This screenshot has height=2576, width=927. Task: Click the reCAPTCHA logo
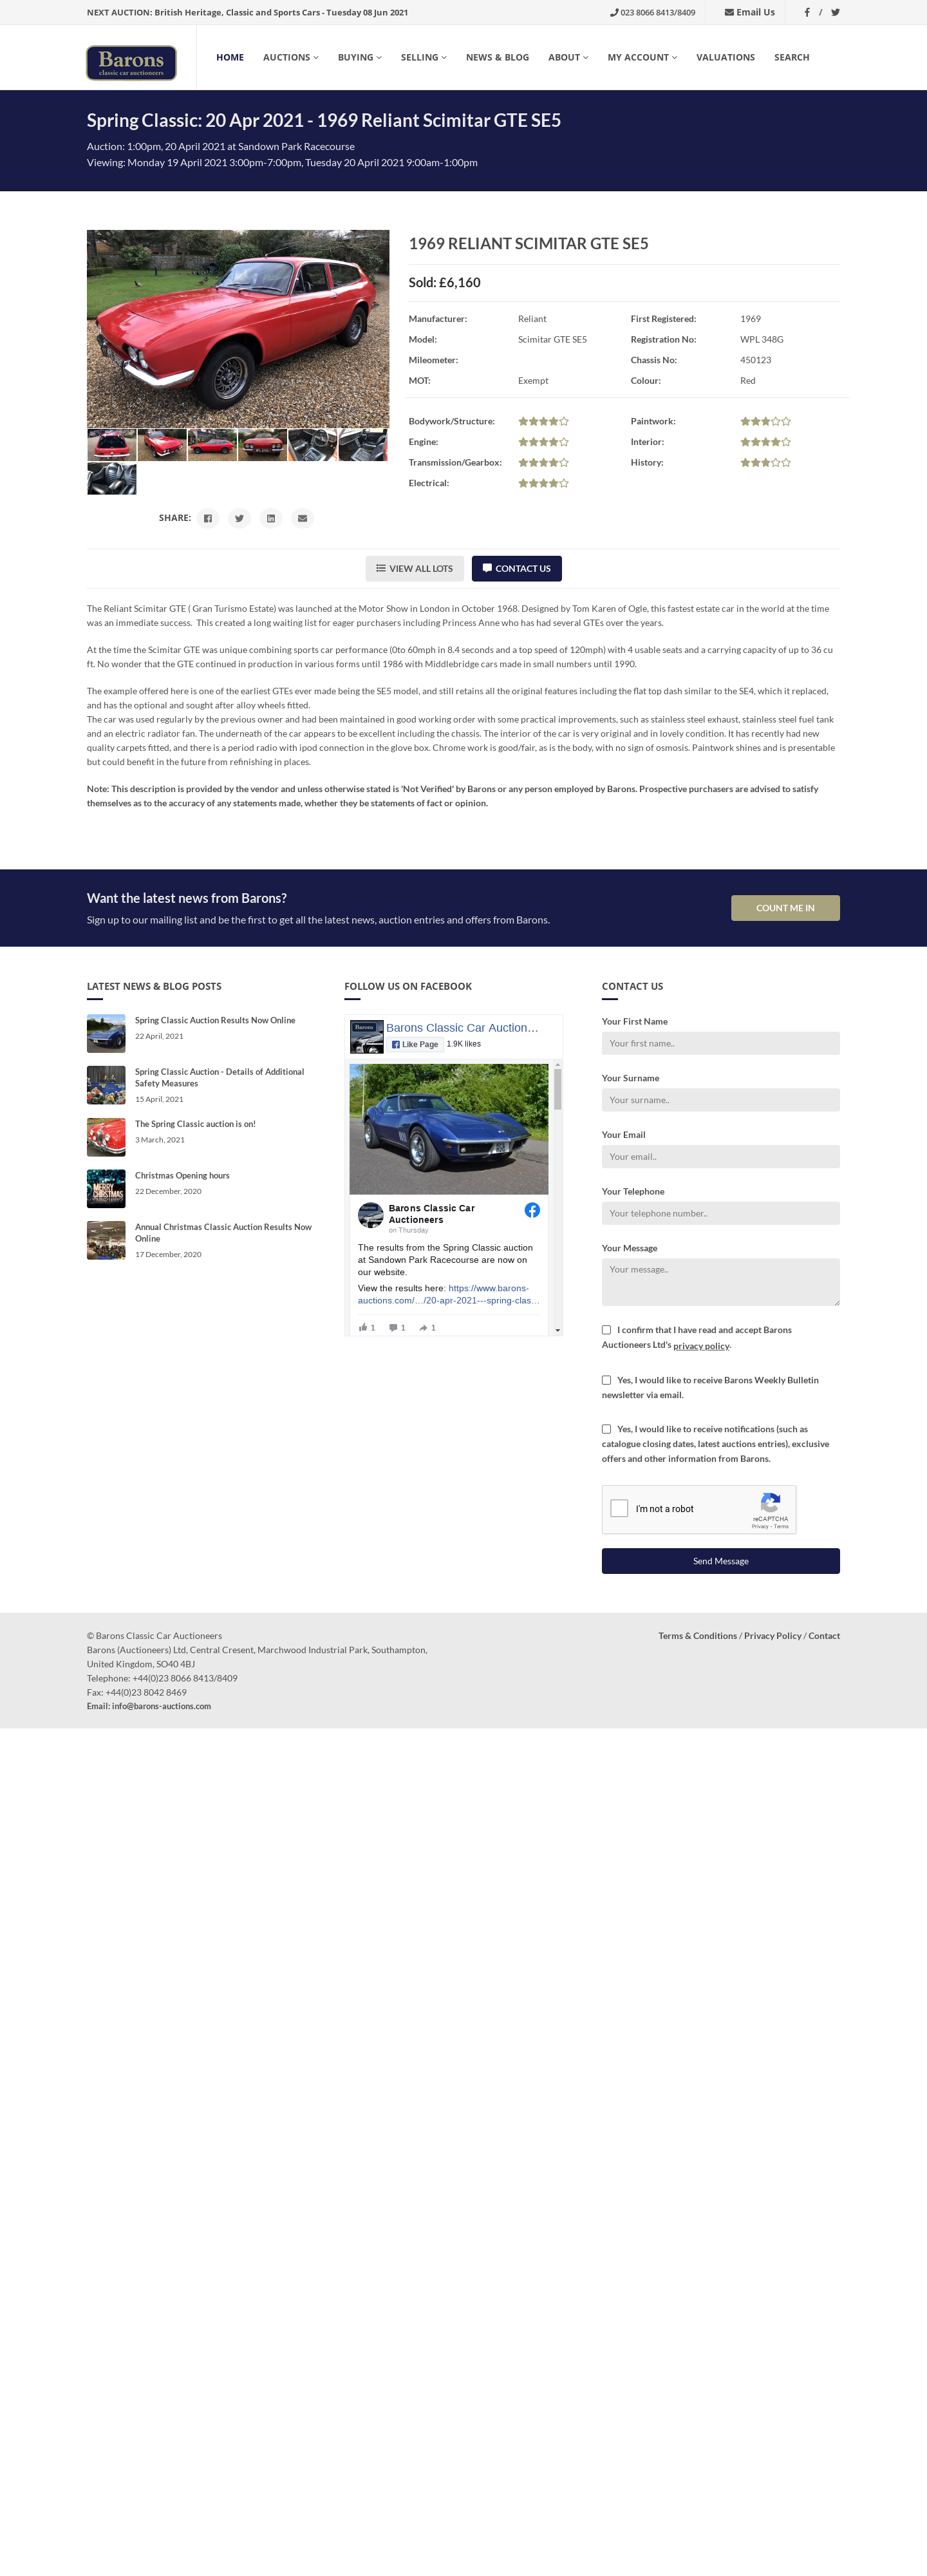tap(770, 1502)
